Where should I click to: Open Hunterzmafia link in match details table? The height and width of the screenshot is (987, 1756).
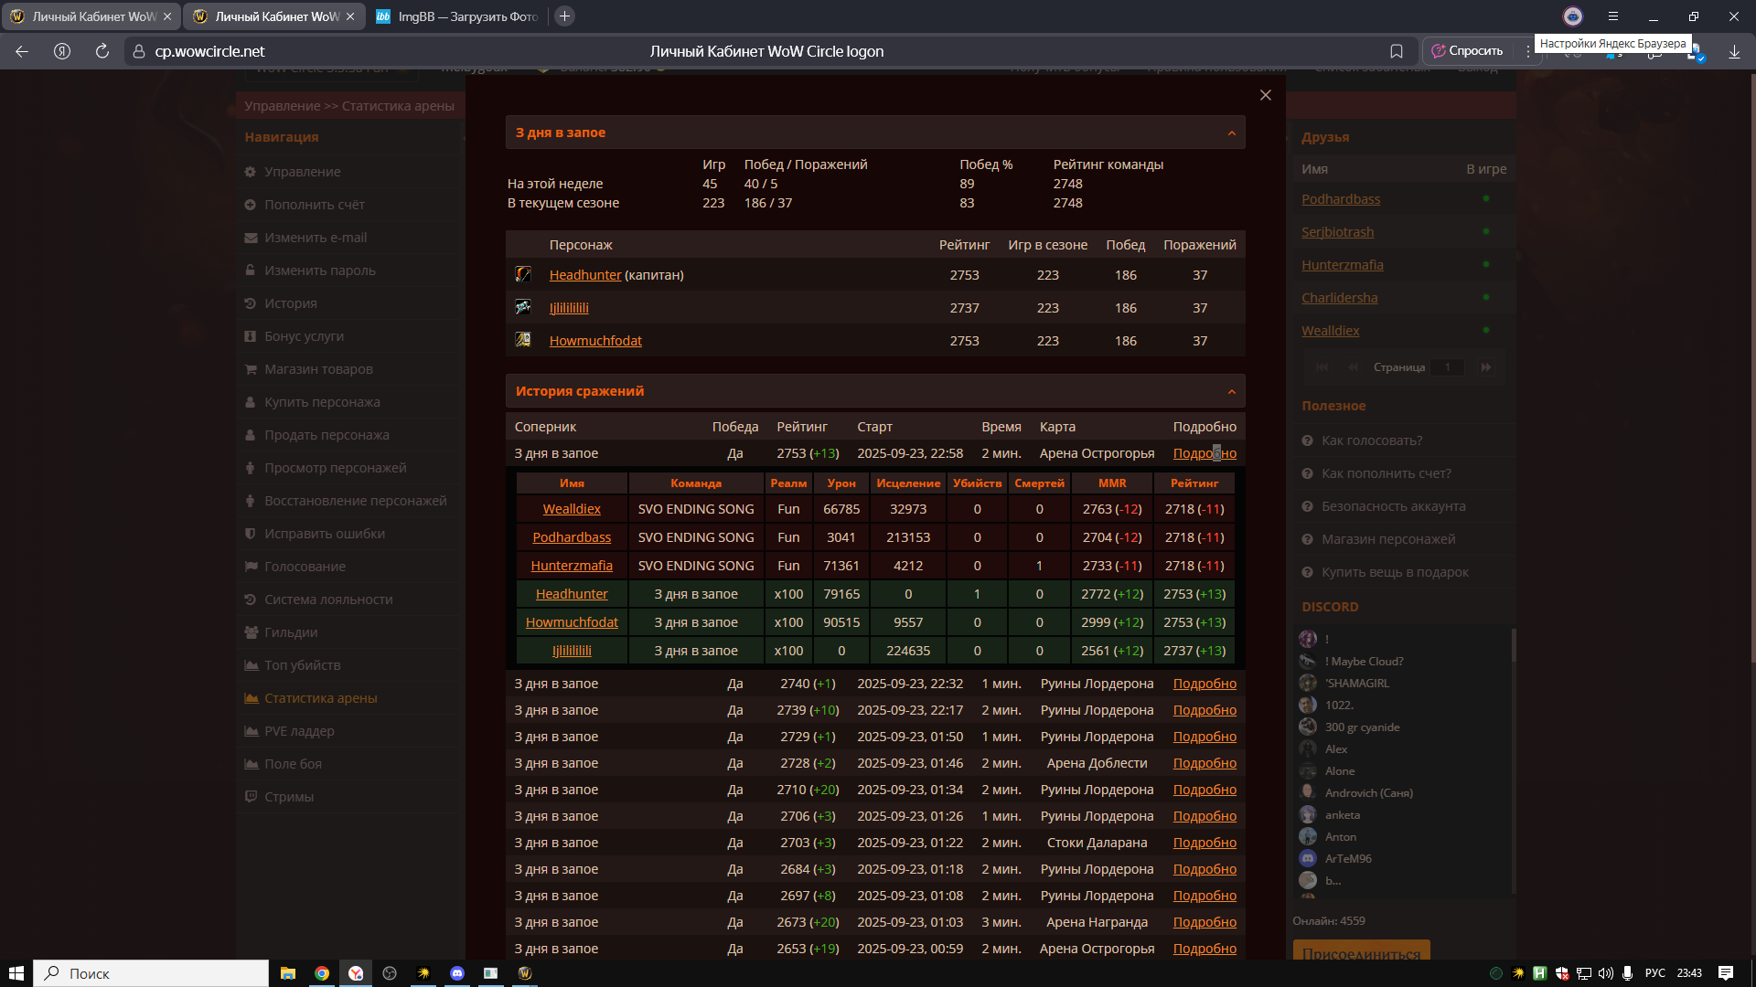(x=572, y=566)
